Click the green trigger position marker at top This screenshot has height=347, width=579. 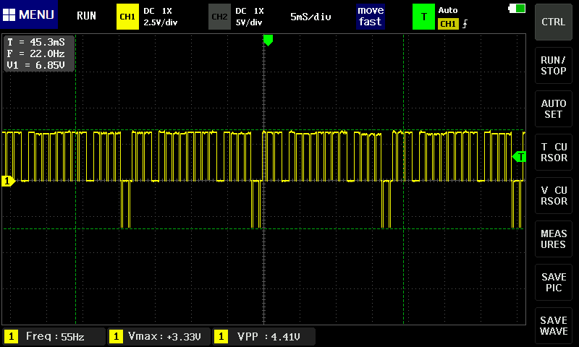point(268,40)
